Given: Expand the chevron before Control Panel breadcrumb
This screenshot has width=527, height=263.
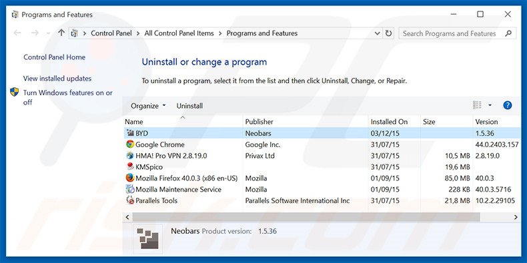Looking at the screenshot, I should pyautogui.click(x=84, y=33).
